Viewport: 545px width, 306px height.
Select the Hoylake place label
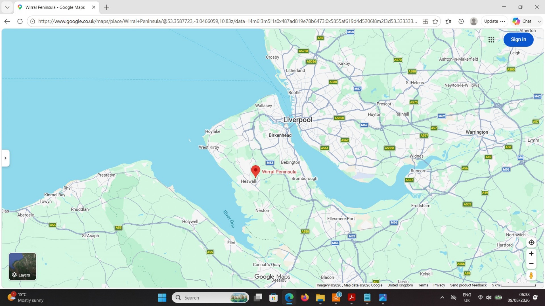pyautogui.click(x=213, y=131)
